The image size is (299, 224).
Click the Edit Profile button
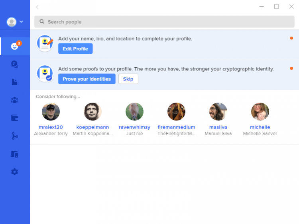coord(75,49)
